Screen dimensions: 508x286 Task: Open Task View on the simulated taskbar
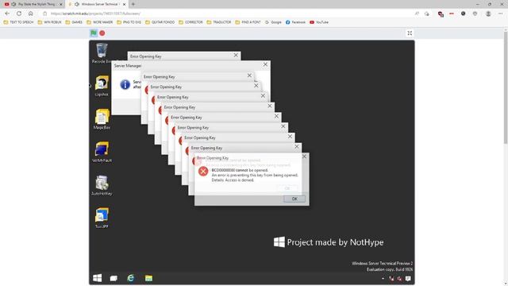(x=114, y=278)
